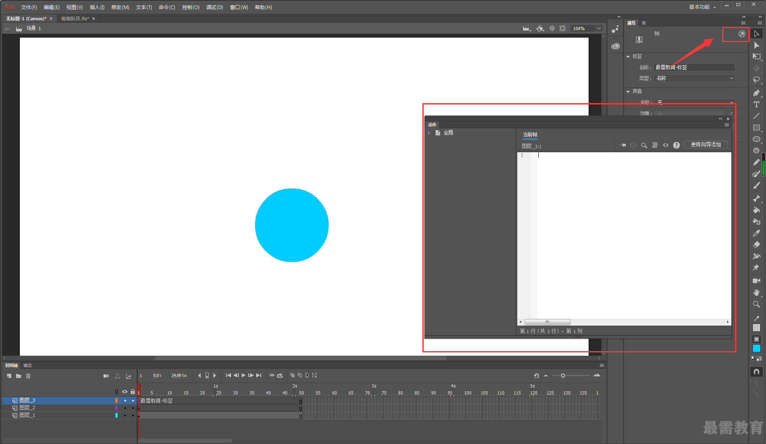
Task: Step forward one frame
Action: coord(251,376)
